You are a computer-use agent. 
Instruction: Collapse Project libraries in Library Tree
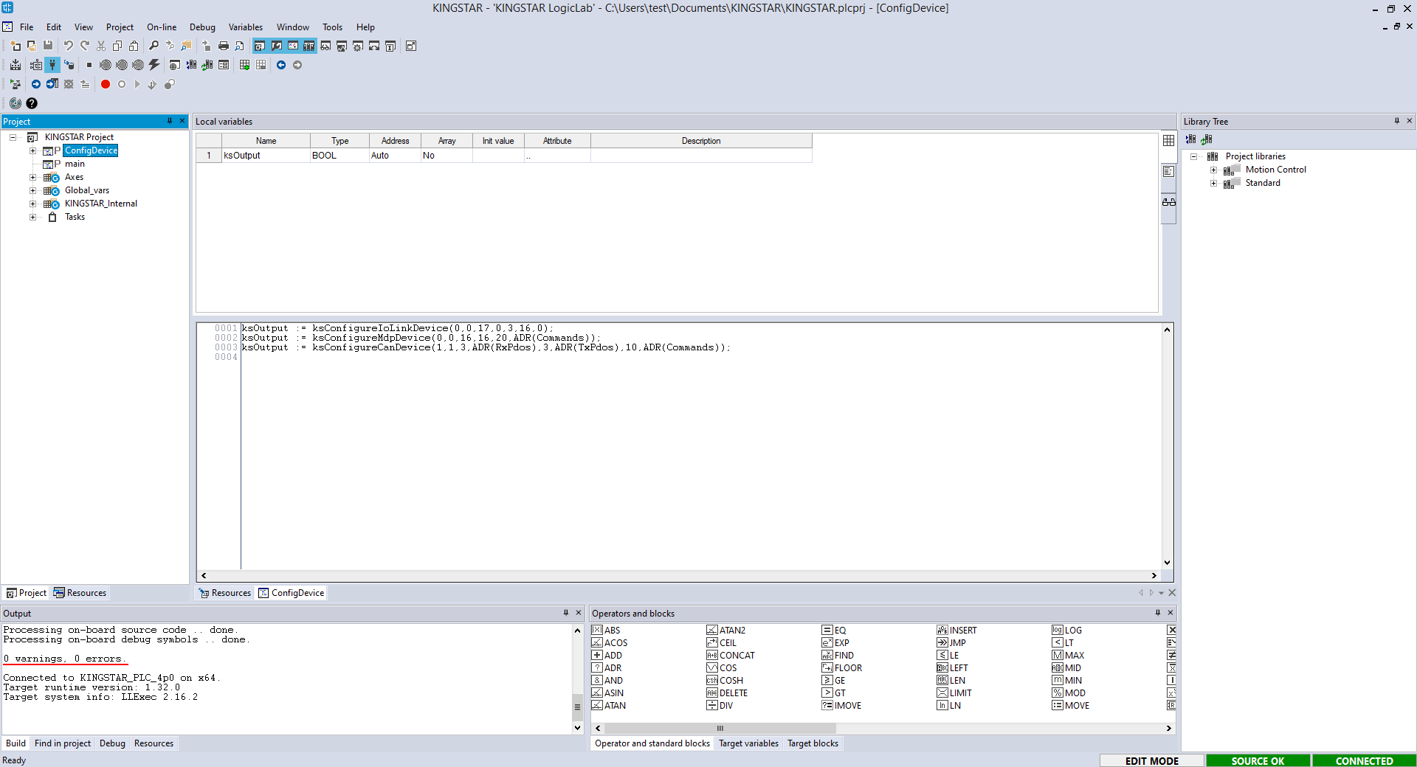click(1193, 156)
